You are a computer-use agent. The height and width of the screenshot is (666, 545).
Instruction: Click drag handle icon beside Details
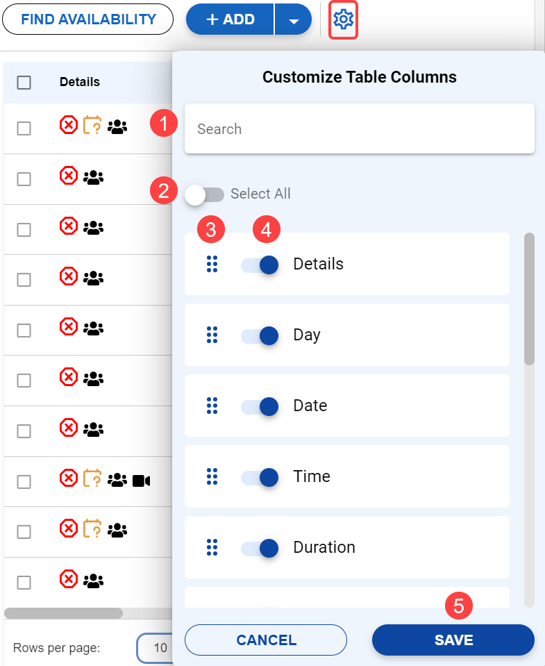(x=212, y=265)
